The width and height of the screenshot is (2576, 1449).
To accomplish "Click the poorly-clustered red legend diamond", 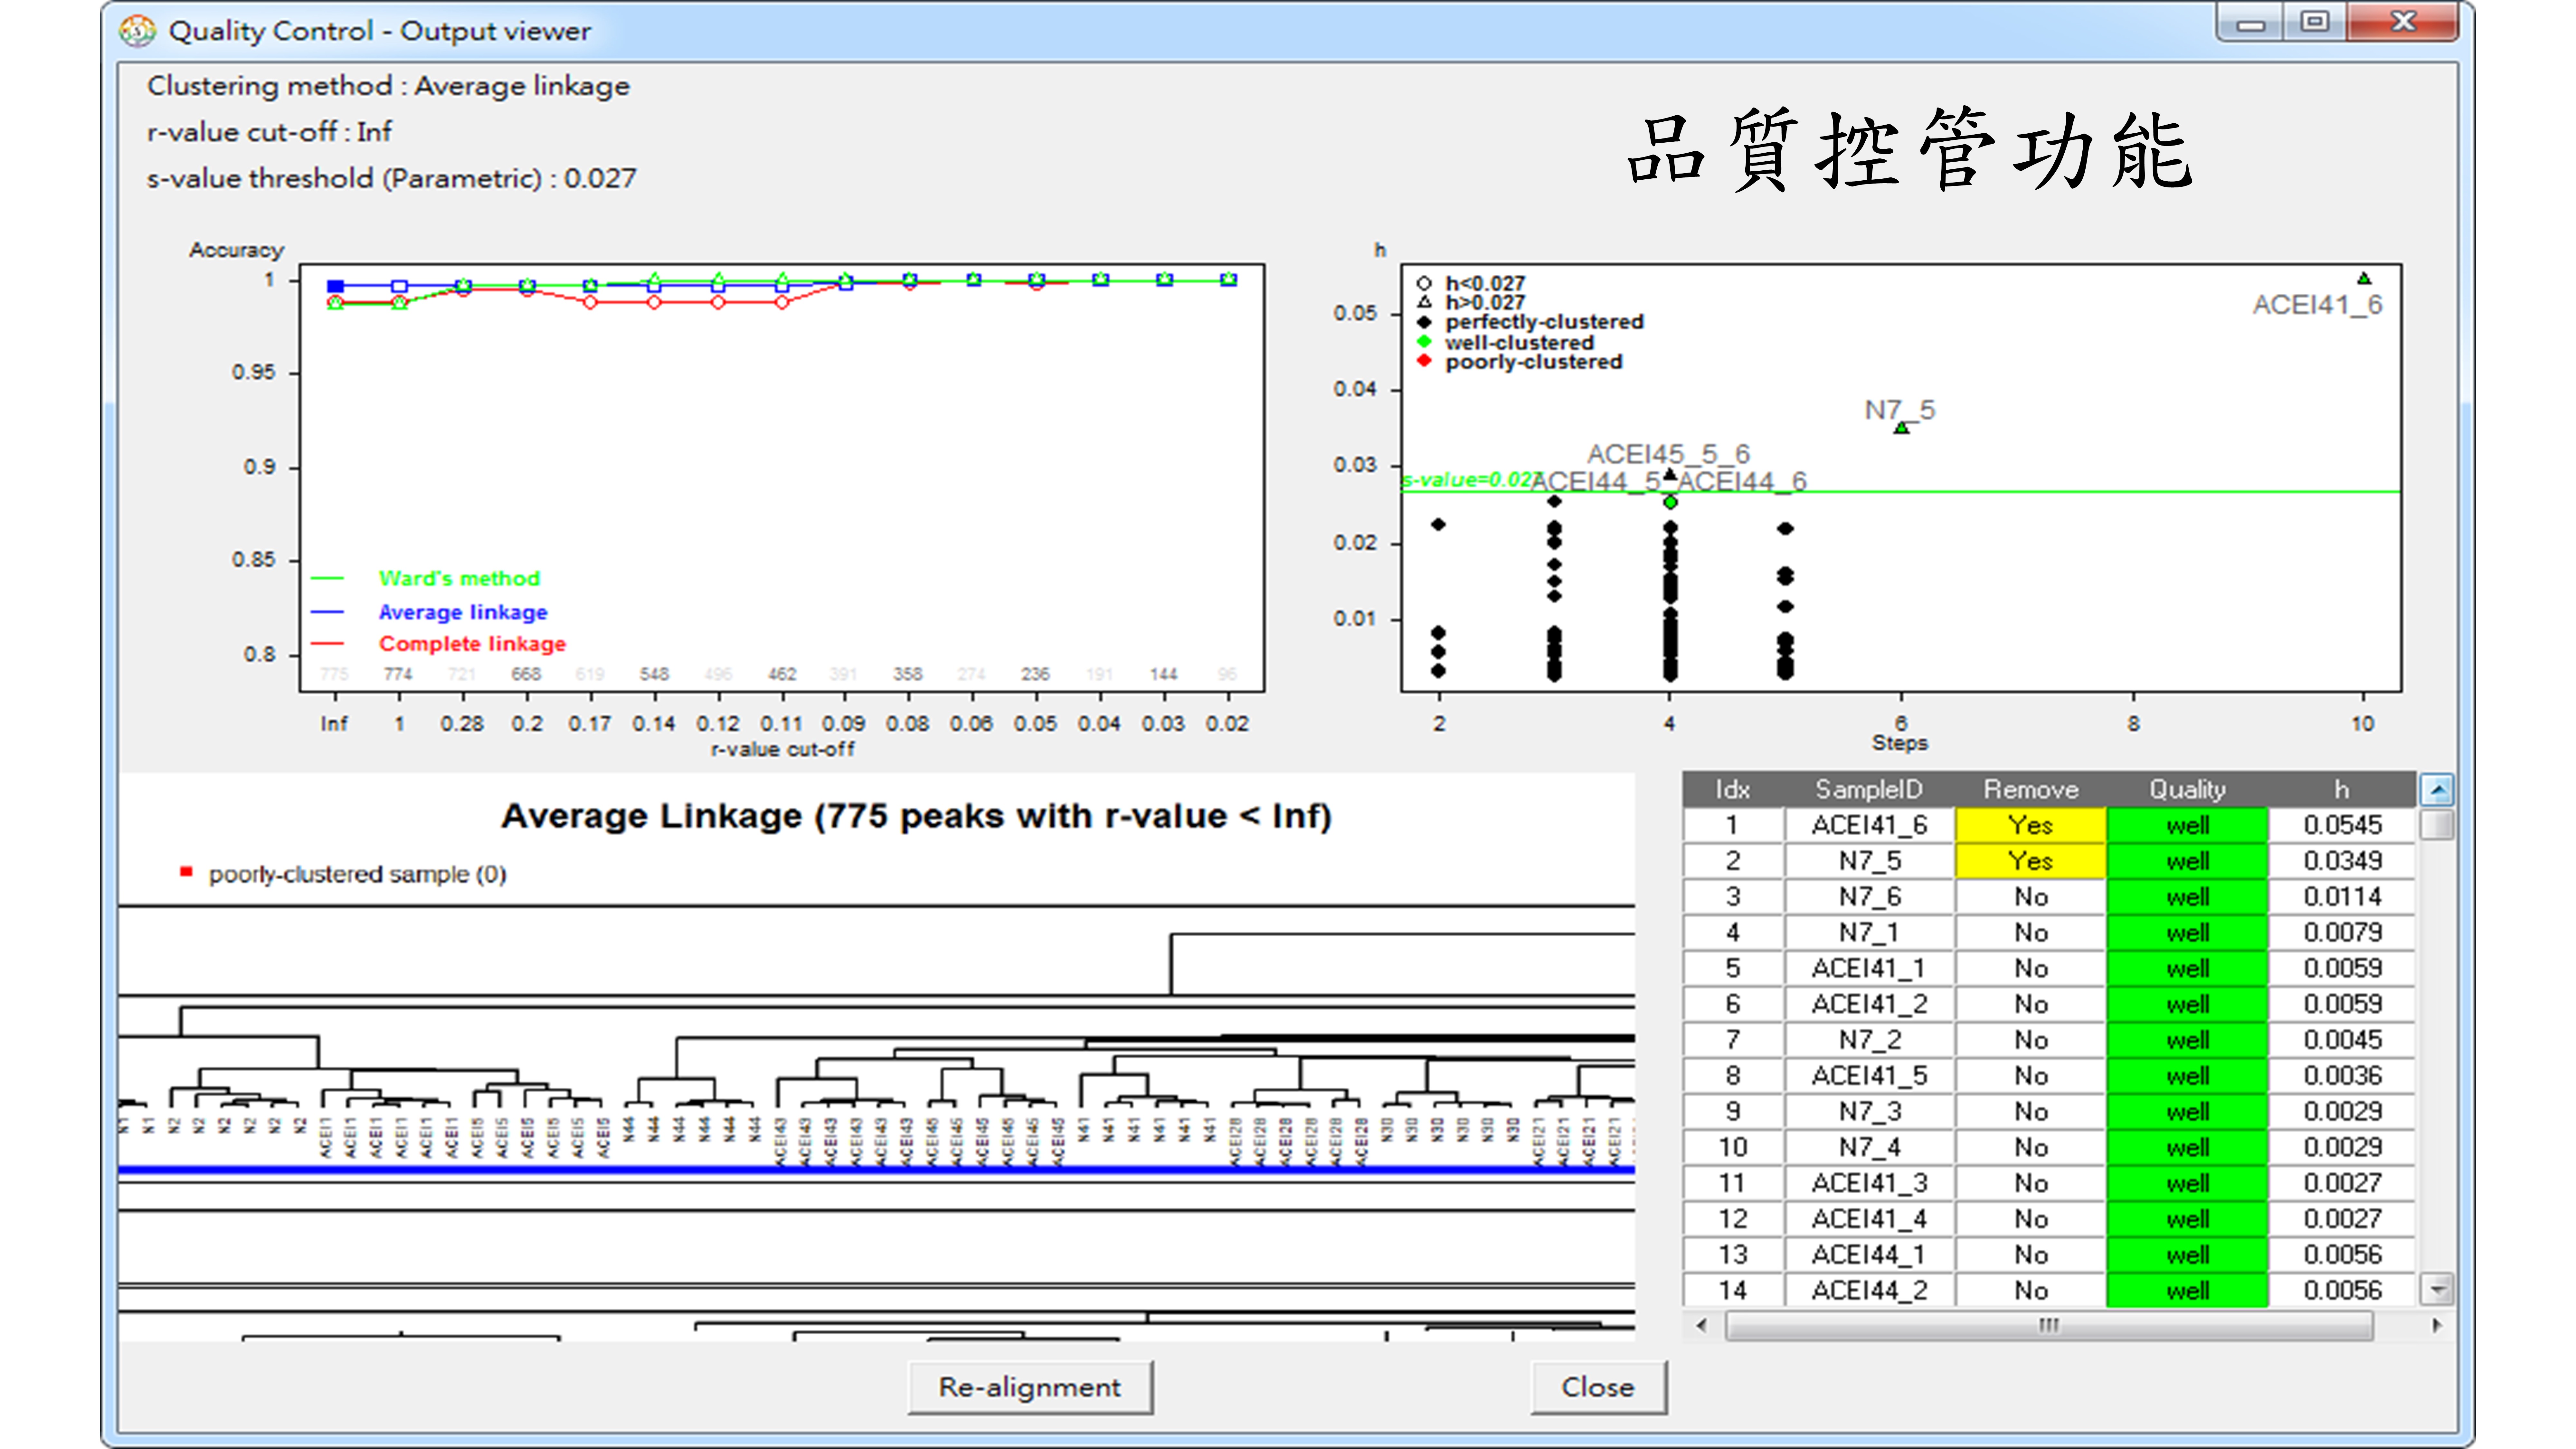I will 1424,361.
